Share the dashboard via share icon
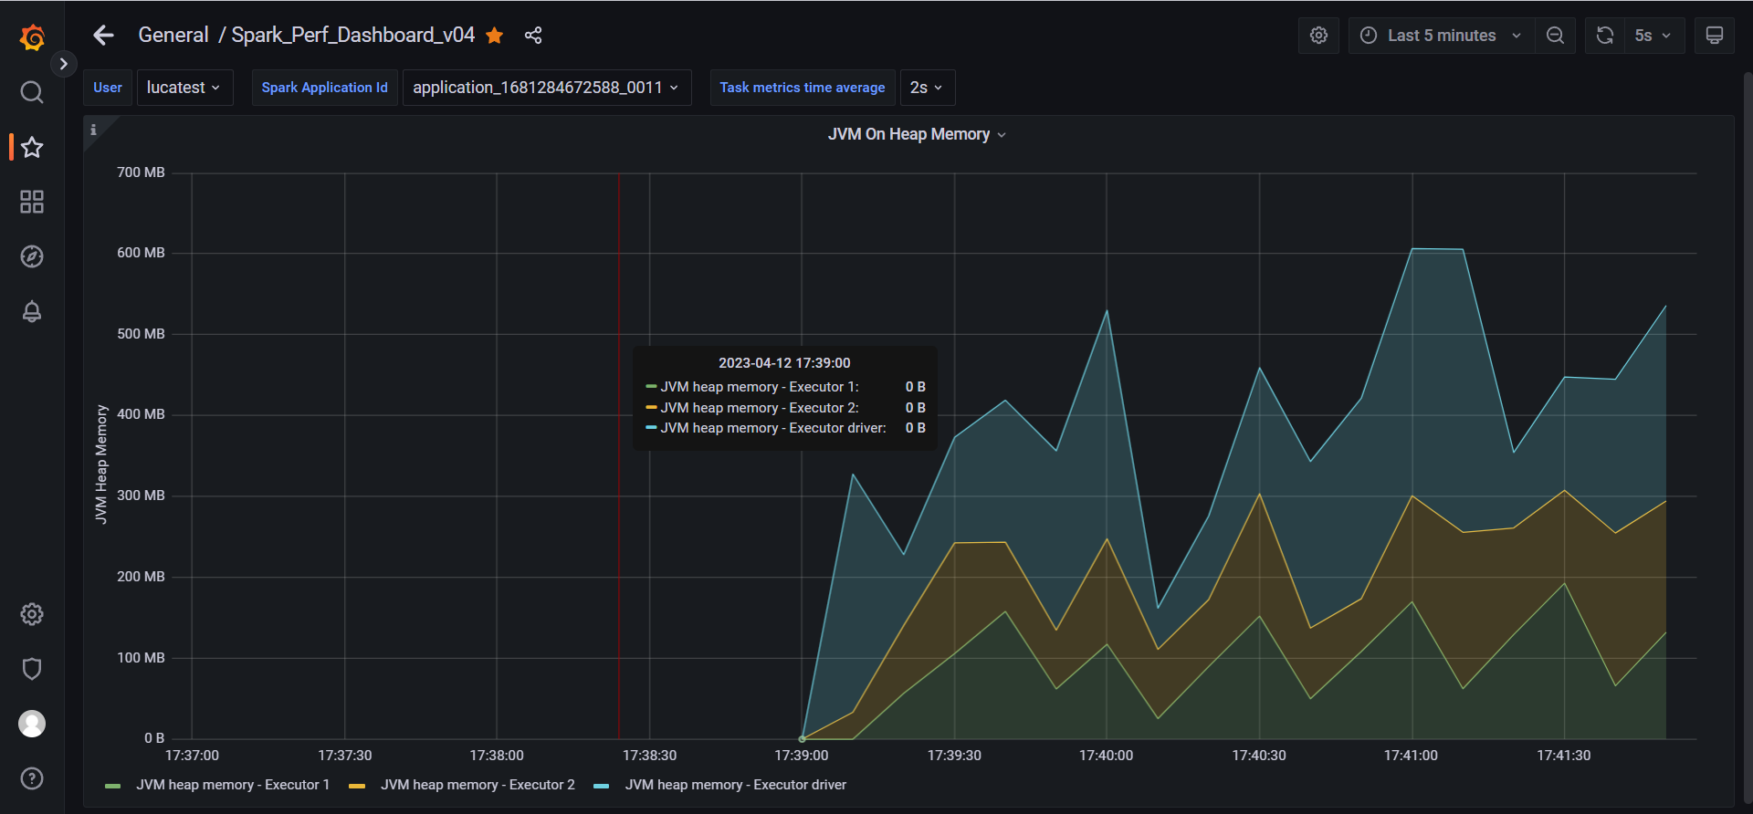1753x814 pixels. [x=533, y=36]
